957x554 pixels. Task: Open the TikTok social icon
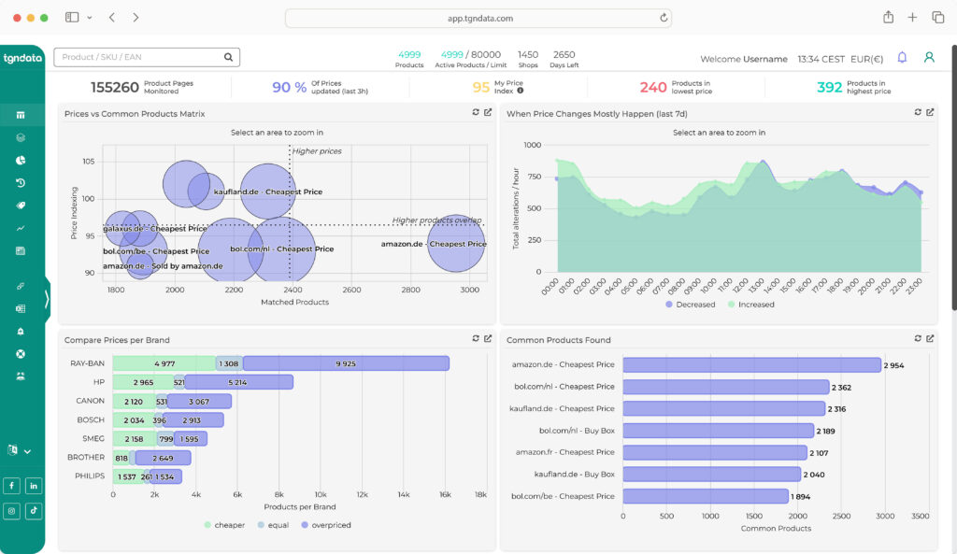coord(34,510)
